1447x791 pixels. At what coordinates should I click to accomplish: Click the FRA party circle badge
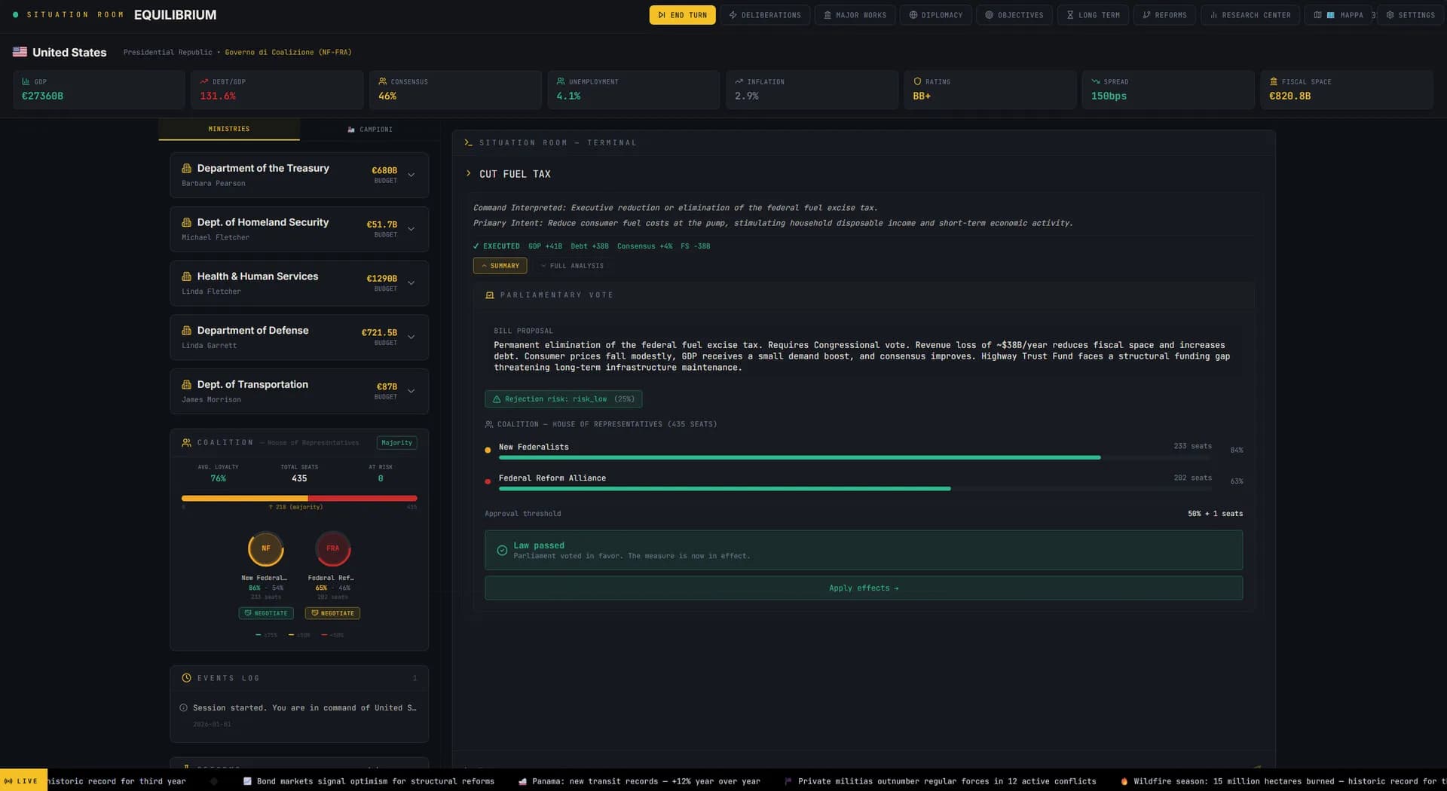click(x=333, y=548)
